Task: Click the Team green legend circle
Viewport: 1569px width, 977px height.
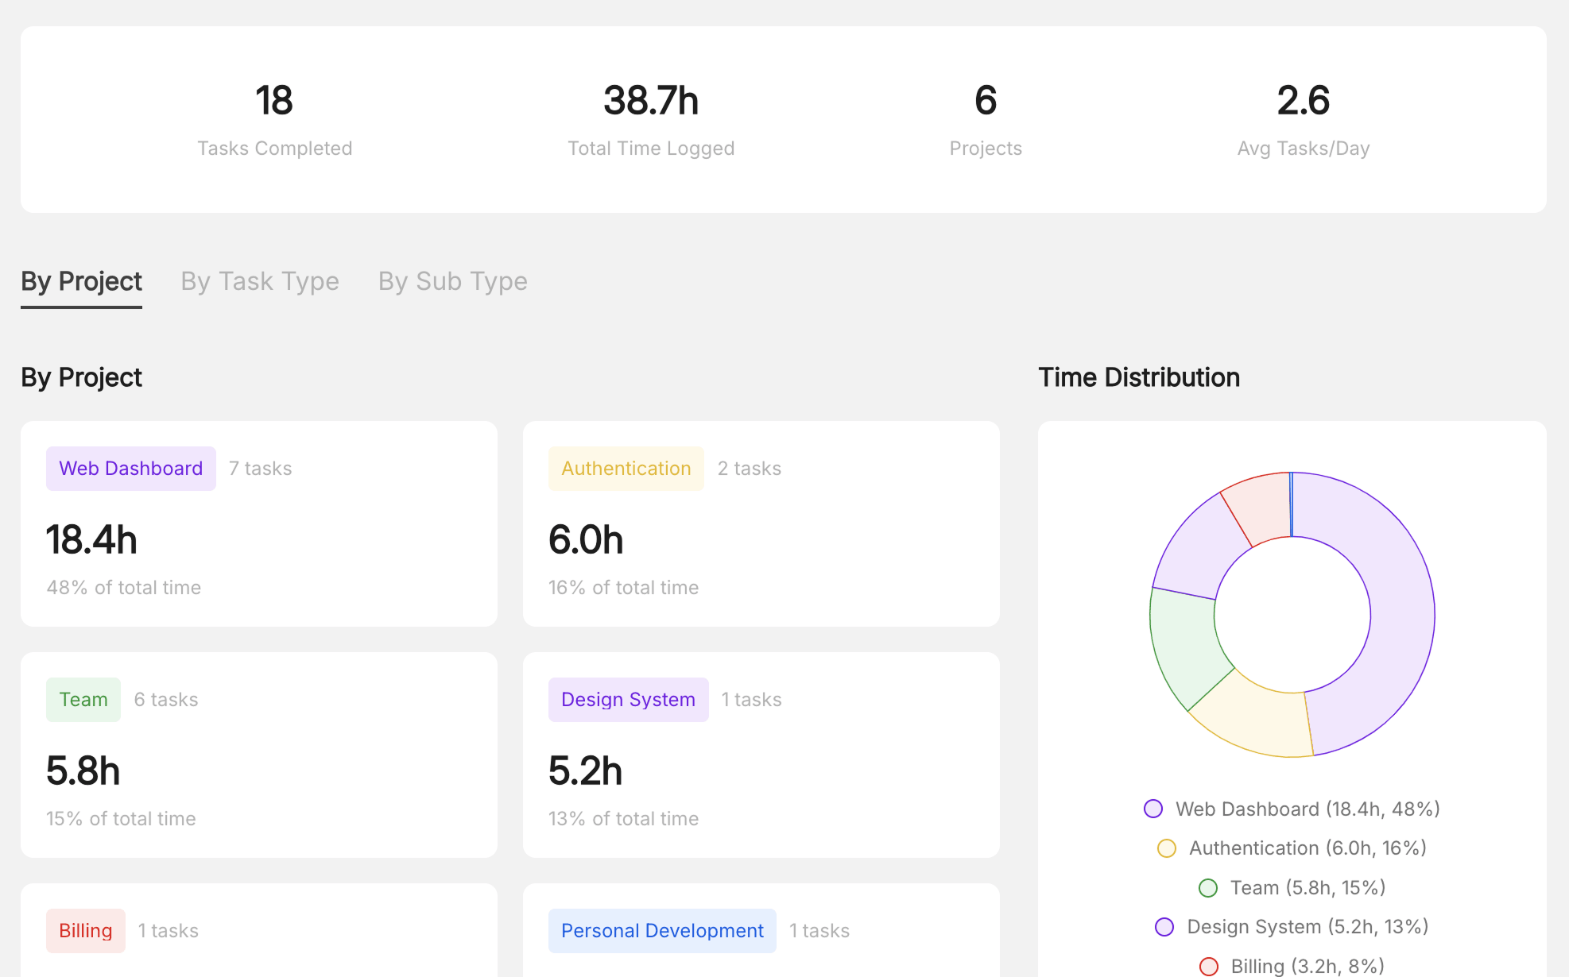Action: [1209, 888]
